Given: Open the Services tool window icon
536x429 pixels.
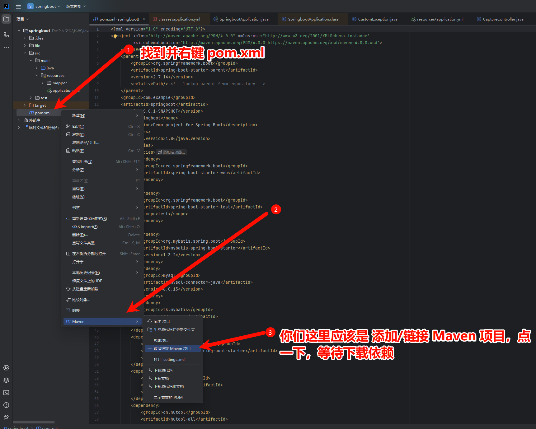Looking at the screenshot, I should coord(6,368).
